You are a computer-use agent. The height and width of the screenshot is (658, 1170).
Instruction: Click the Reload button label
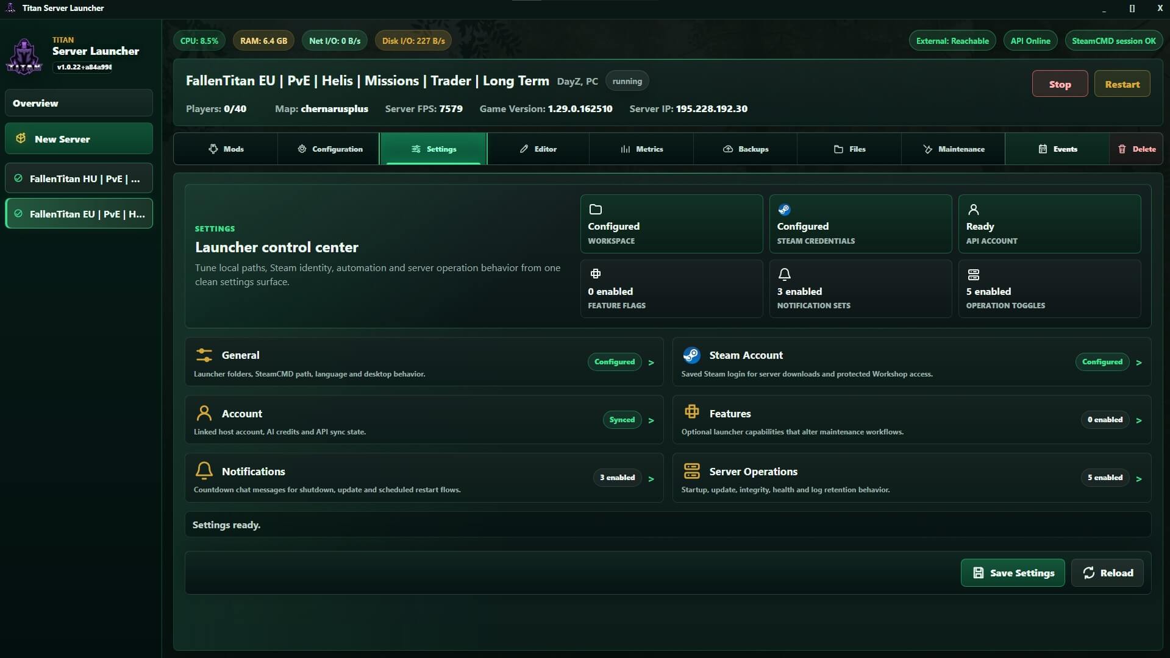point(1116,573)
